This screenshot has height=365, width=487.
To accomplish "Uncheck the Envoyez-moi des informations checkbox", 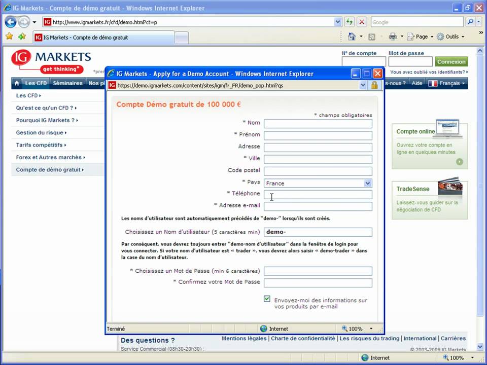I will (267, 299).
